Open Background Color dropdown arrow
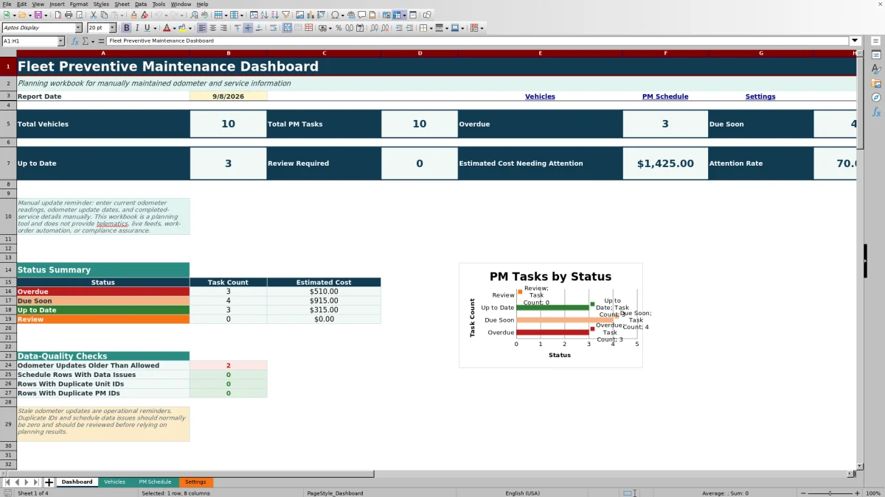Screen dimensions: 885x497 [x=190, y=28]
